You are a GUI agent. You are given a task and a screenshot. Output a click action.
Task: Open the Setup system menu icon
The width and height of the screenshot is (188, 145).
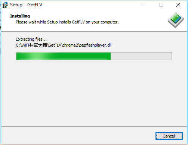click(x=5, y=5)
